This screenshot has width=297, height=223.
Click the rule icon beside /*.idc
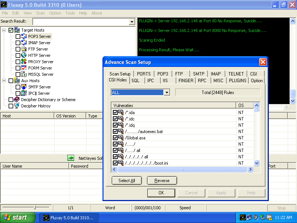click(x=121, y=119)
